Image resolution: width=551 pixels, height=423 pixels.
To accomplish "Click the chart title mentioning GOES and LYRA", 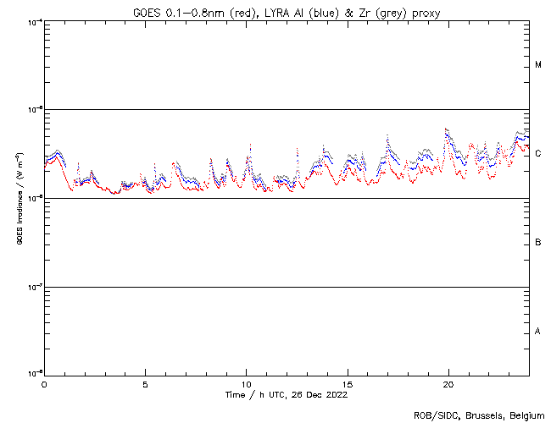I will [x=286, y=13].
